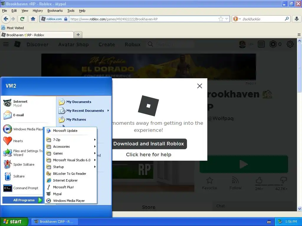Open the Most Visited bookmarks button
The image size is (302, 226).
[x=13, y=28]
